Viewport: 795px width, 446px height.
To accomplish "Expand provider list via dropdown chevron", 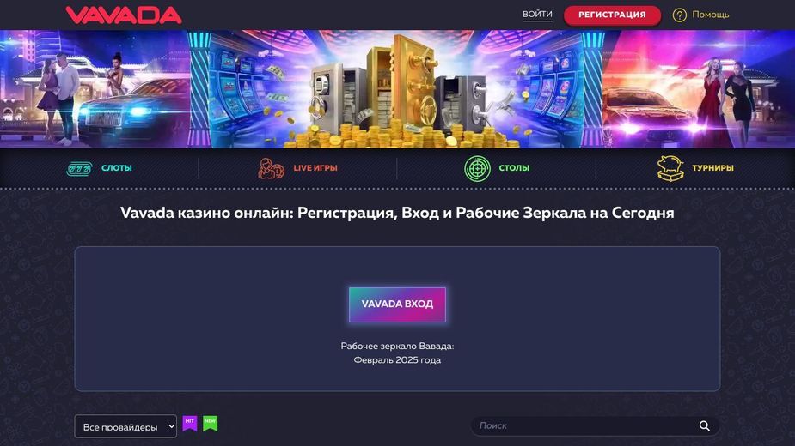I will pos(171,426).
